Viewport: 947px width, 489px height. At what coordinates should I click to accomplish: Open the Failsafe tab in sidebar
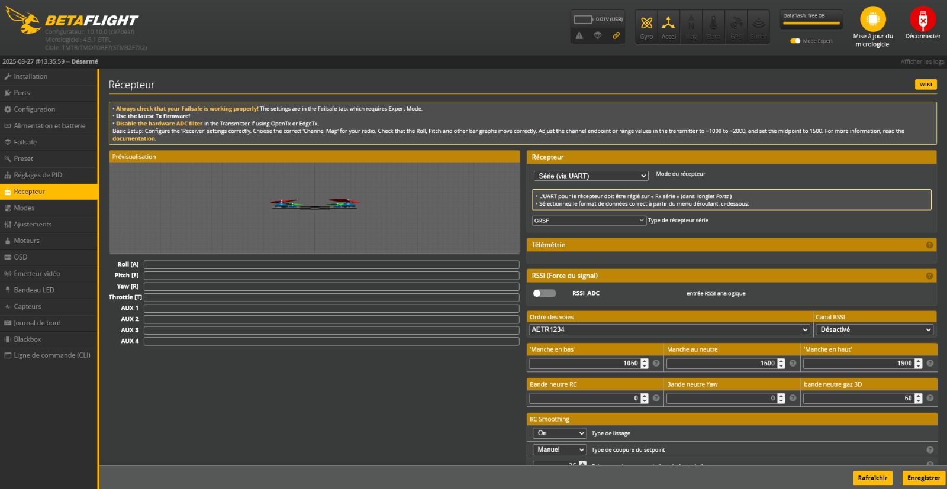coord(25,142)
